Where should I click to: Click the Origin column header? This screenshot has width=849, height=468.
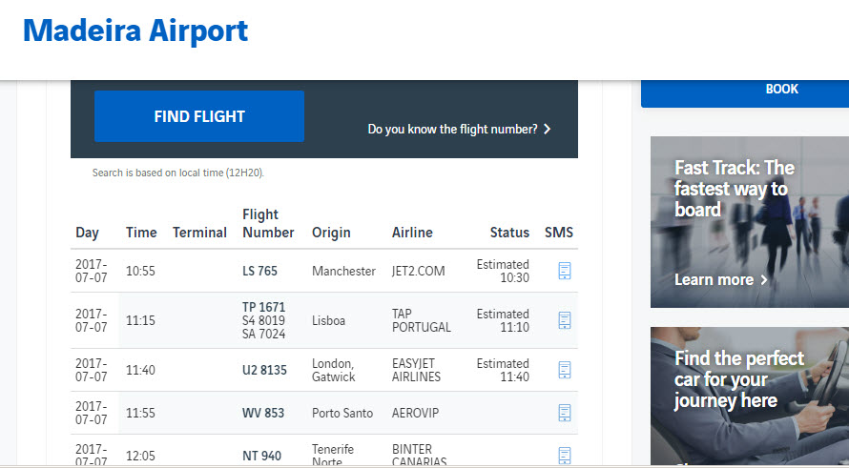click(x=331, y=233)
